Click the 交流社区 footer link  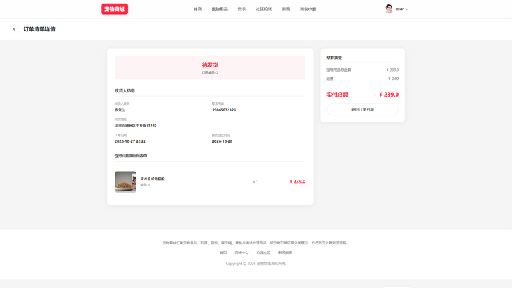(x=263, y=253)
